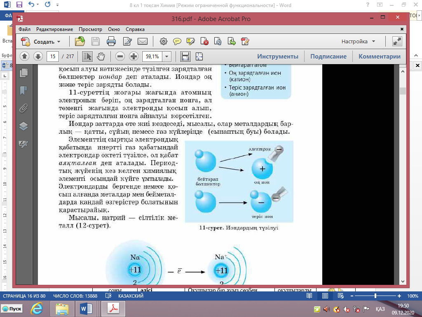This screenshot has width=422, height=317.
Task: Open the Layers side panel
Action: pos(23,126)
